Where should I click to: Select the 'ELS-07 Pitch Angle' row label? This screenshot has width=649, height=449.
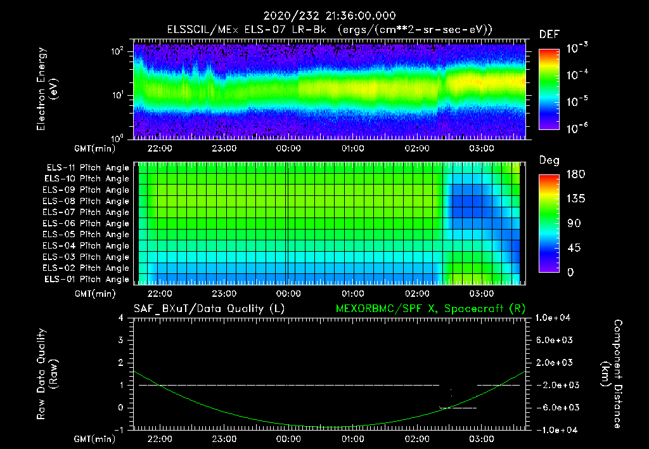tap(86, 212)
